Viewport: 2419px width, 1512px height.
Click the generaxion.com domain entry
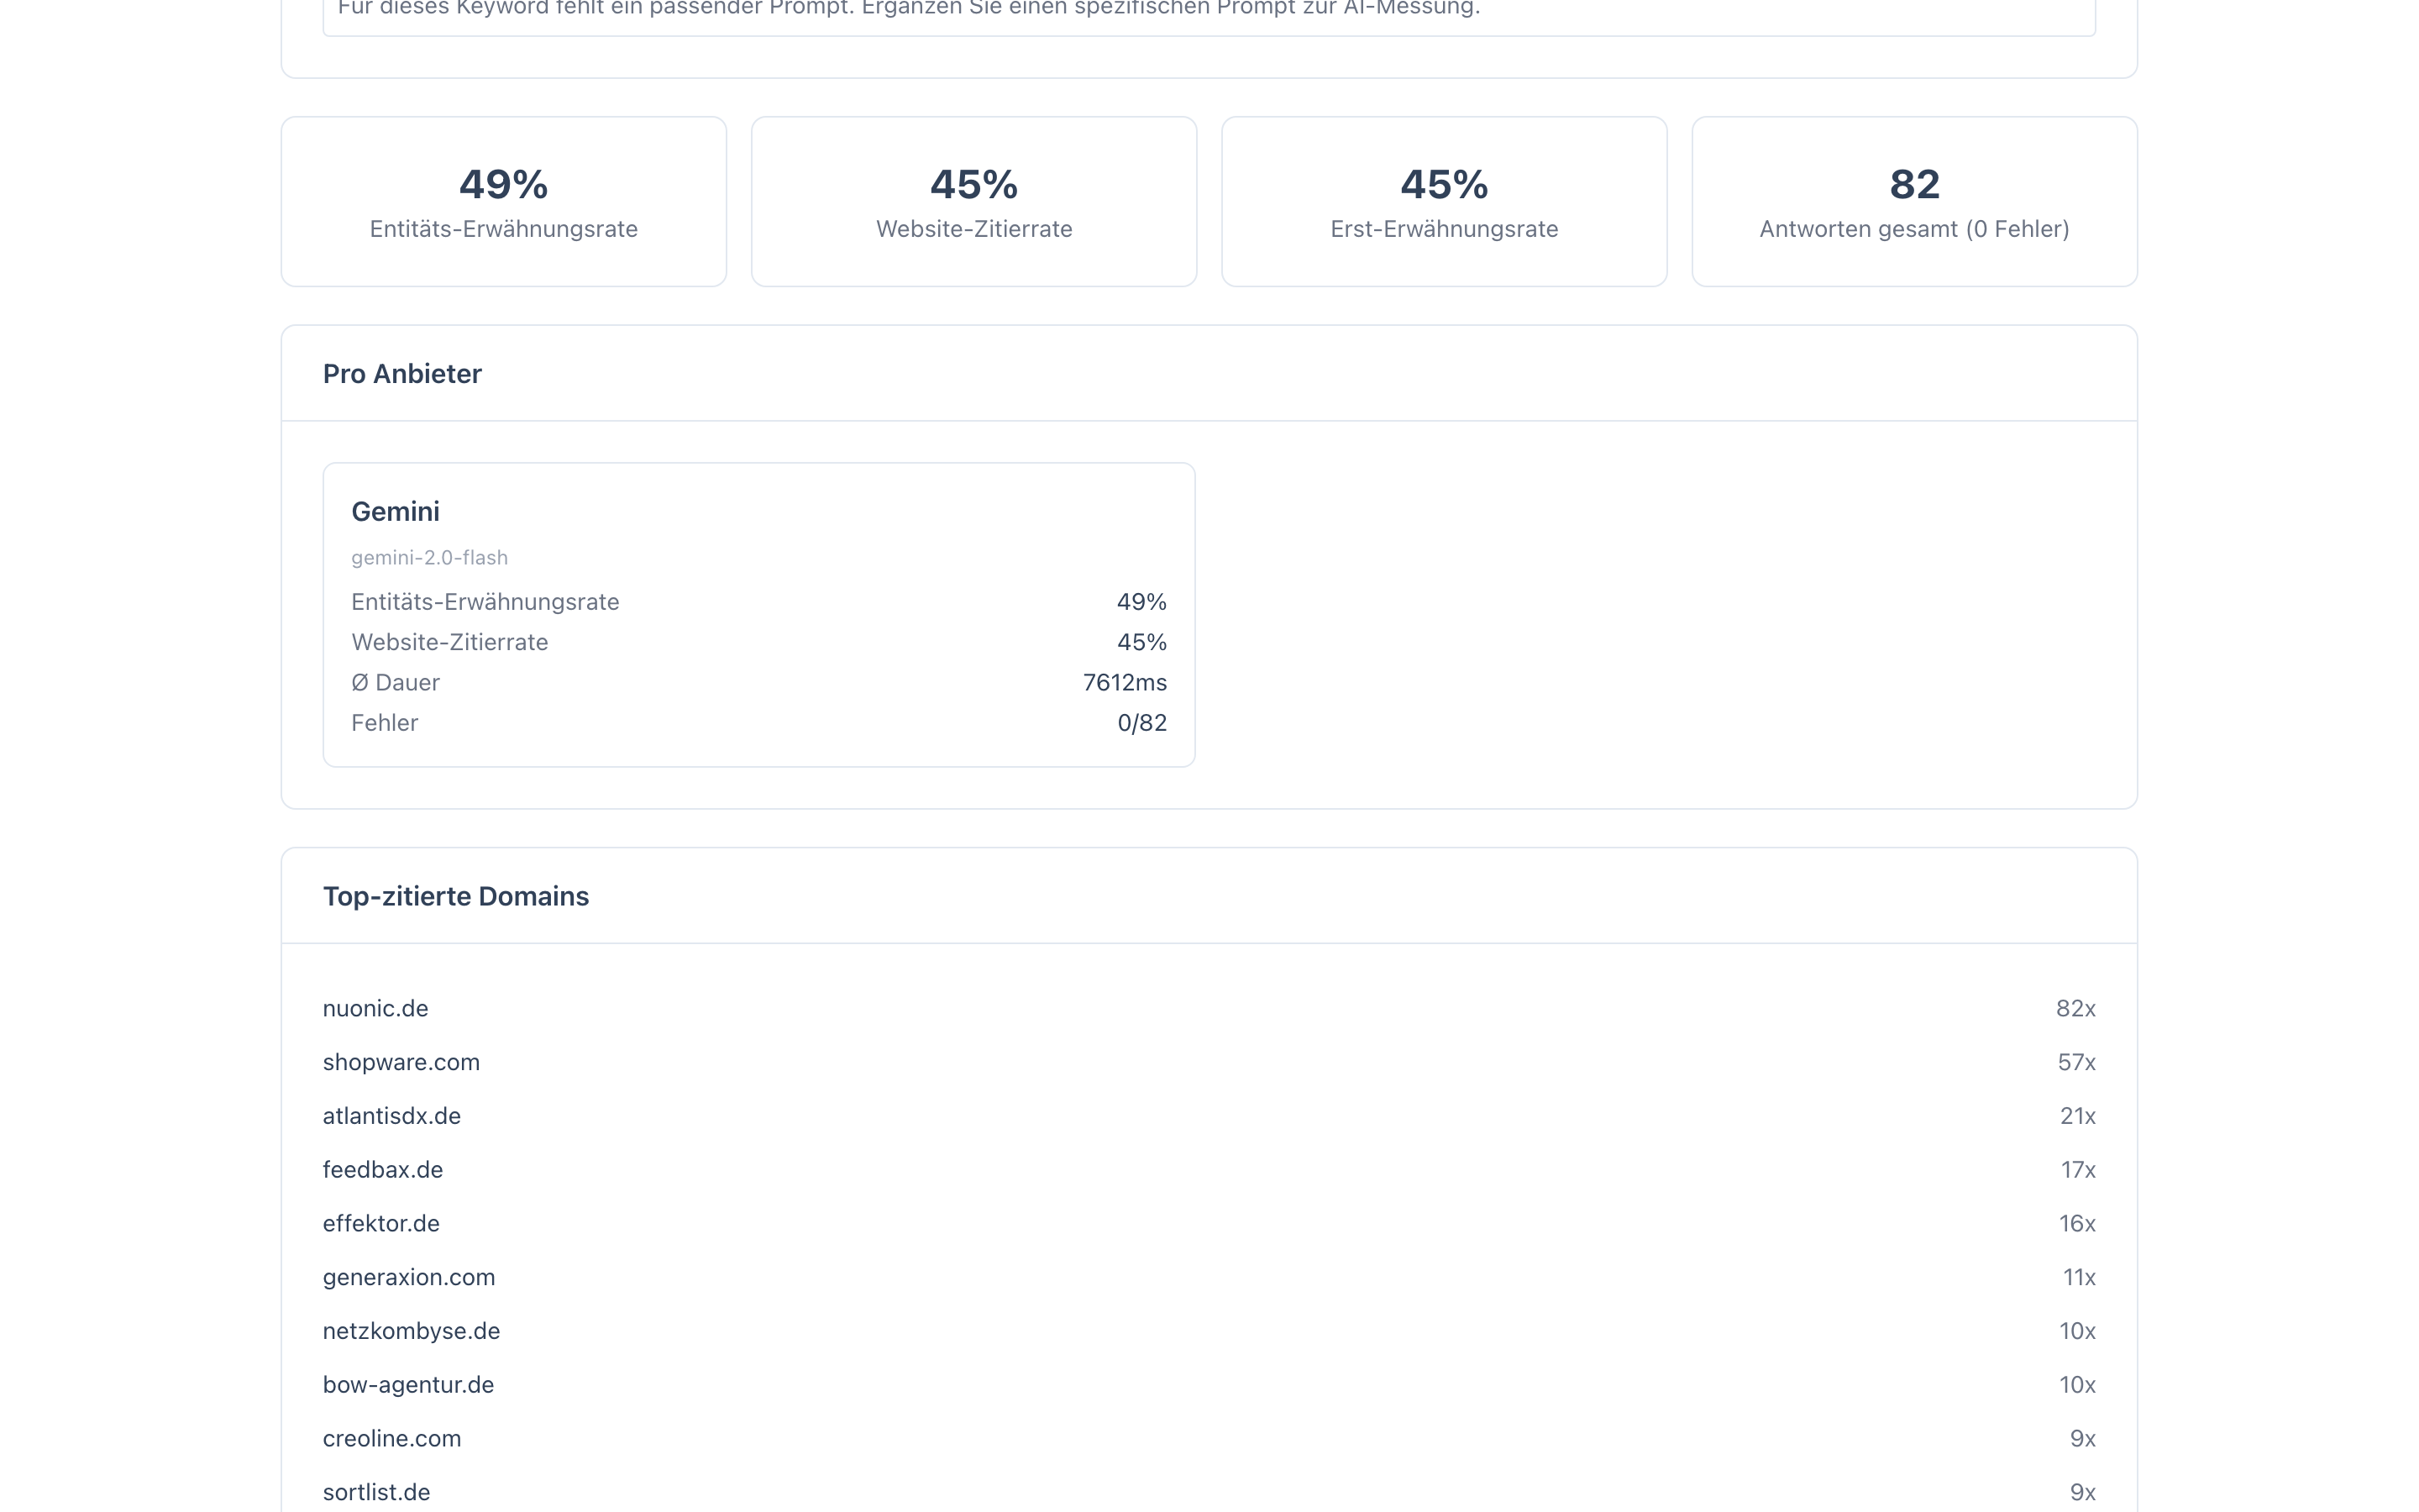tap(408, 1278)
